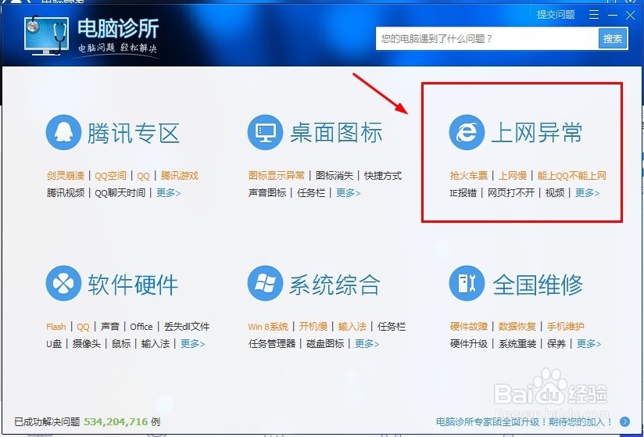Select 任务栏 link under 桌面图标
This screenshot has width=644, height=437.
click(x=311, y=192)
